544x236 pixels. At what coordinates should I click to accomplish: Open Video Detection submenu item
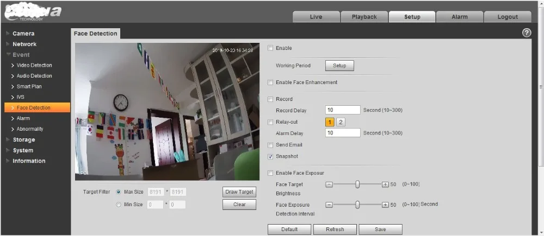click(34, 66)
